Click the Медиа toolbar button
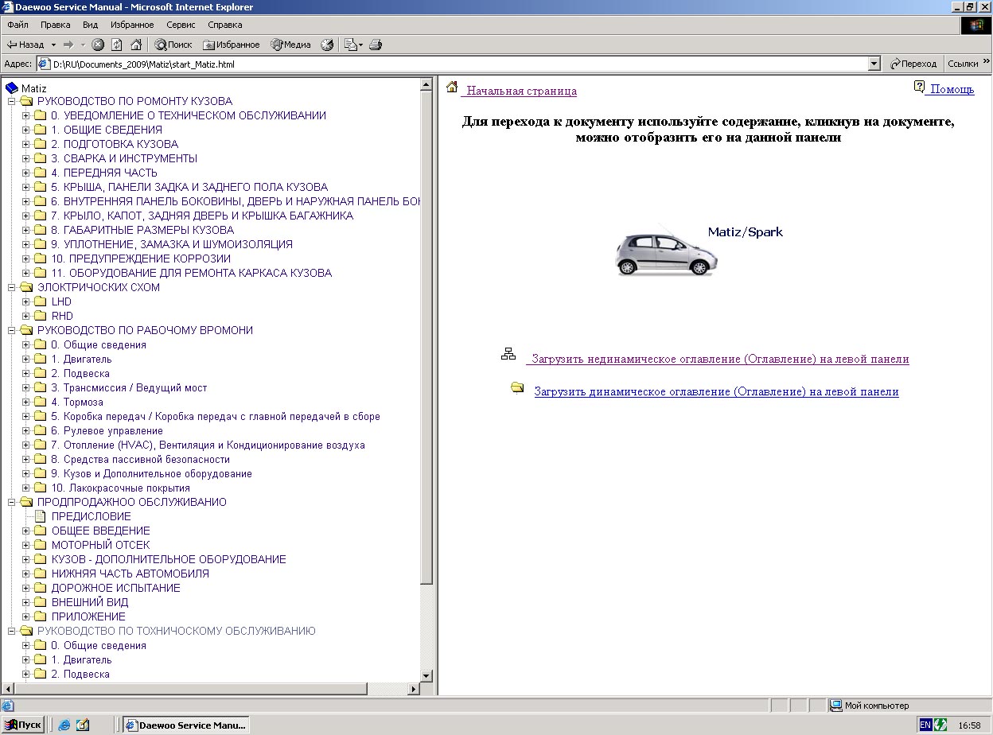The image size is (993, 735). point(290,45)
